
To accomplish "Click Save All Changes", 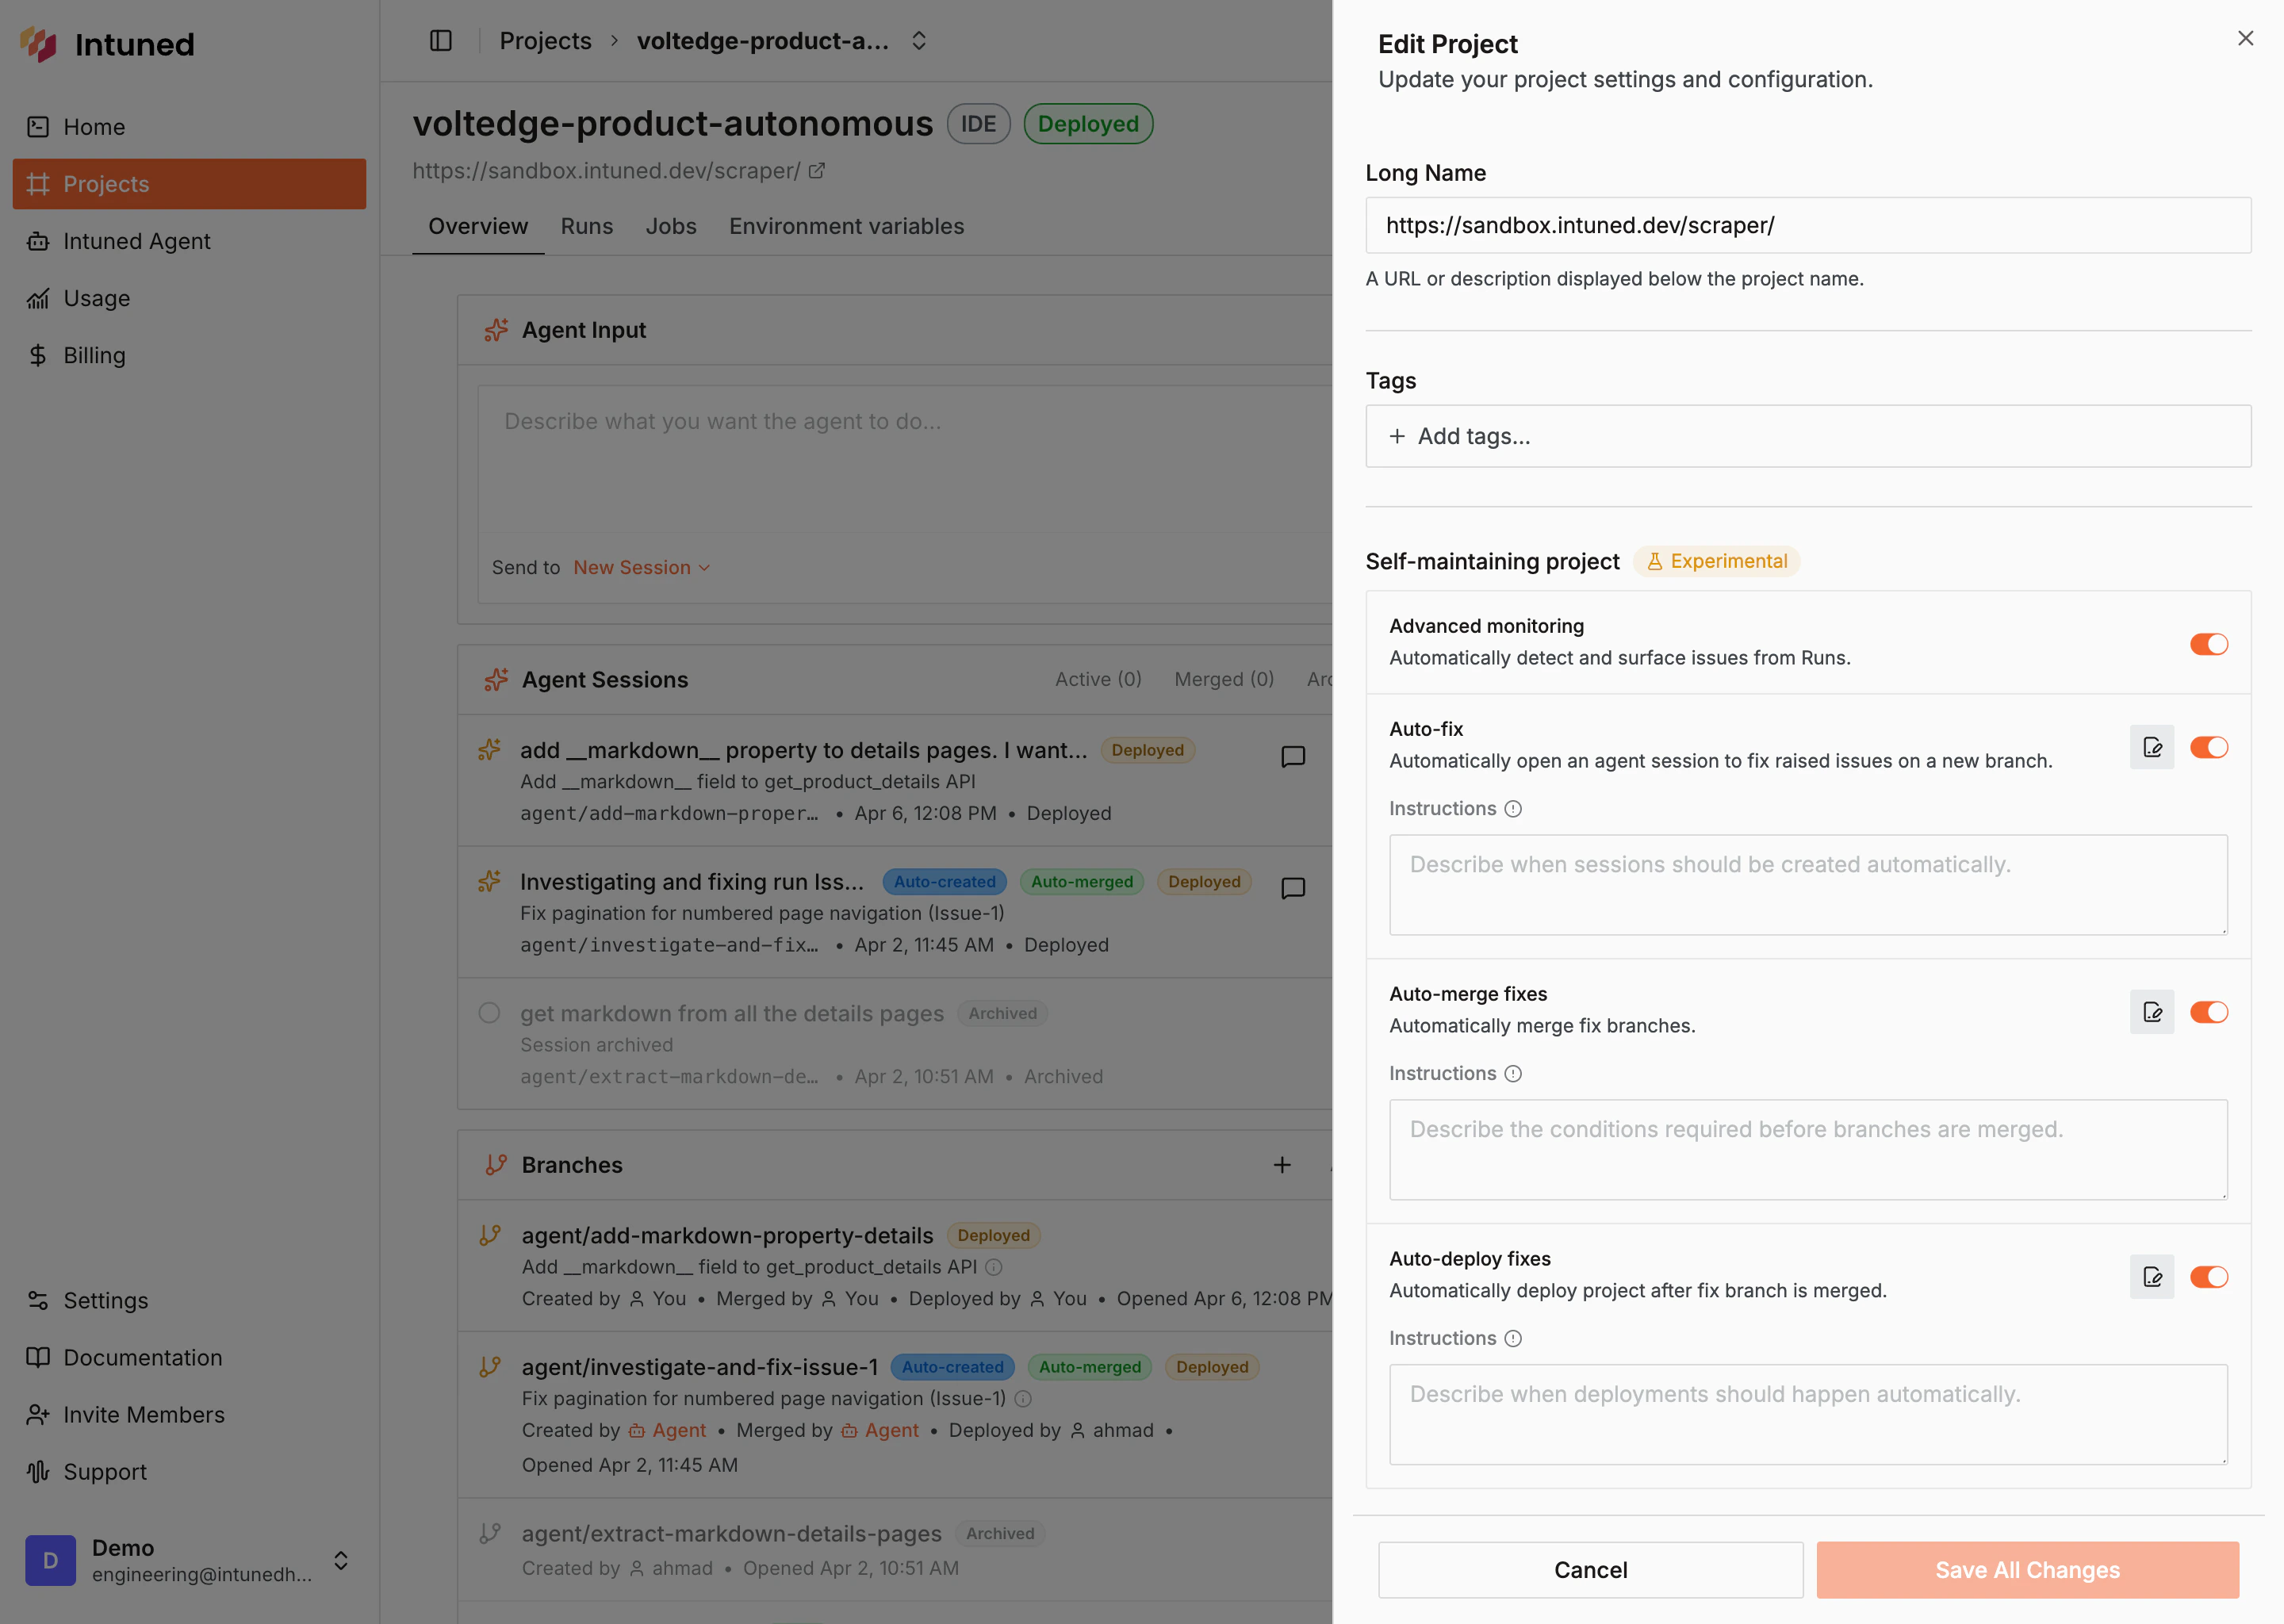I will point(2026,1569).
